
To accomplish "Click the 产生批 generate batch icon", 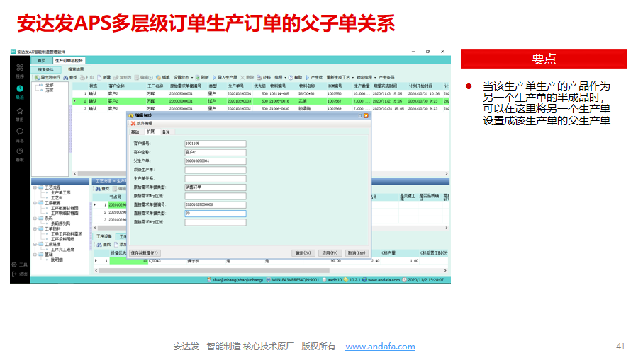I will (308, 77).
